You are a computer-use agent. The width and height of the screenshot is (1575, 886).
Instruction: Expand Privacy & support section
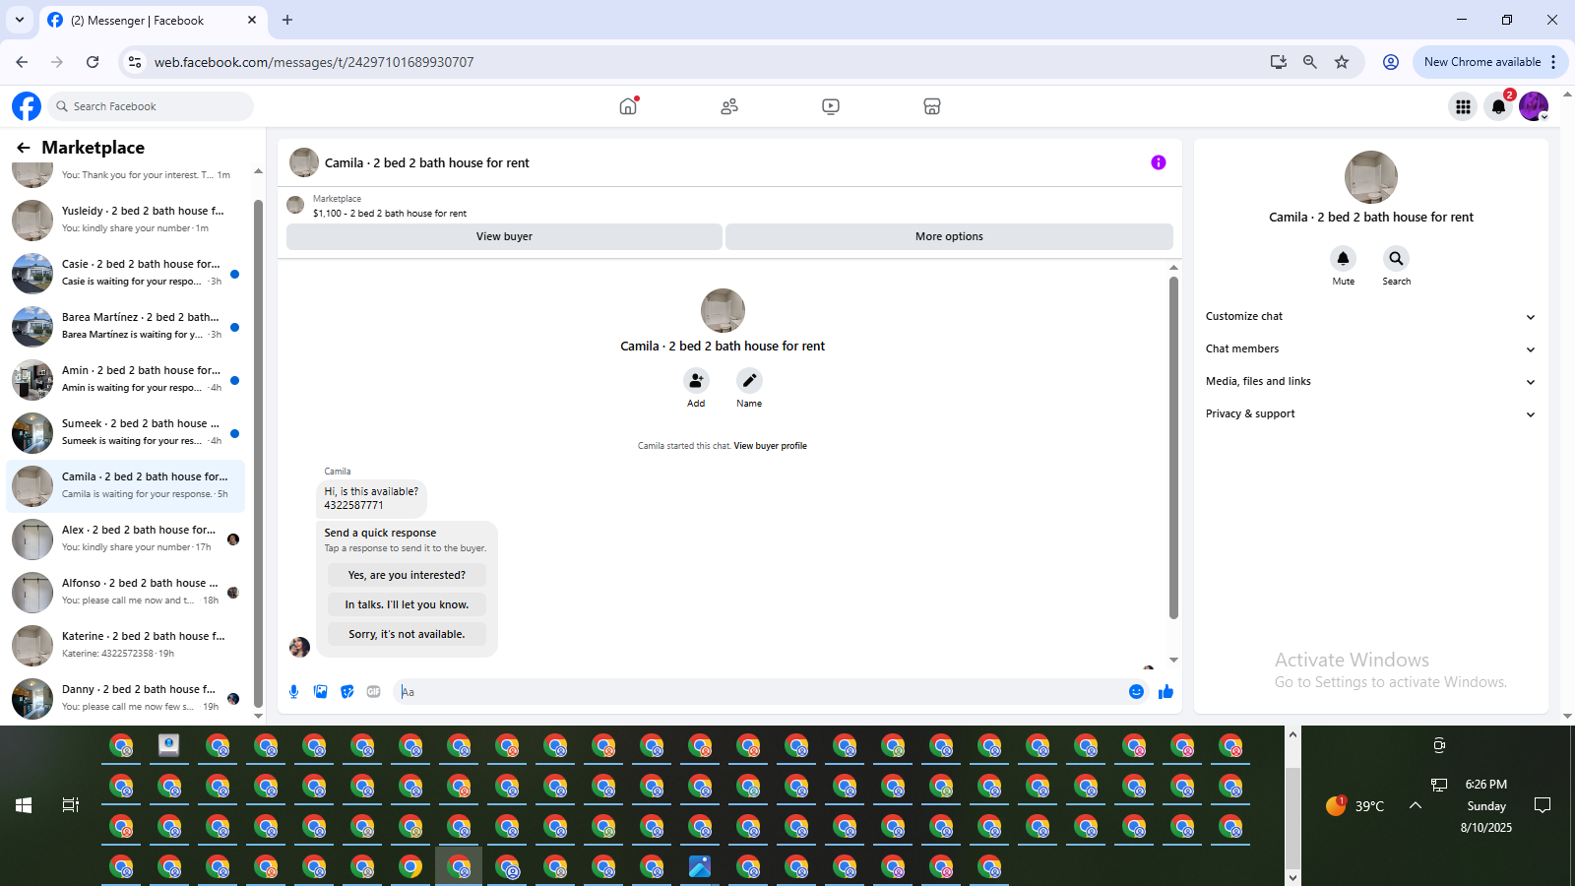(1370, 413)
